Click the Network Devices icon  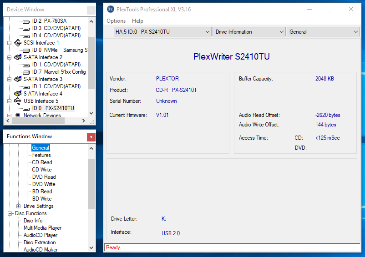[18, 115]
